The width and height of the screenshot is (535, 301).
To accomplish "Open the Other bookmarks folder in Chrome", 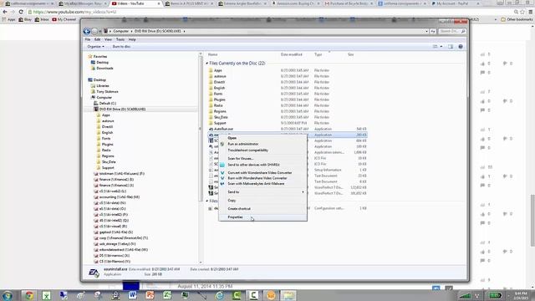I will [517, 19].
